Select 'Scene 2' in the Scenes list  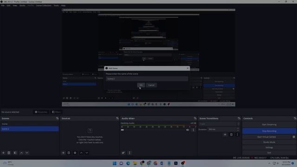click(30, 129)
